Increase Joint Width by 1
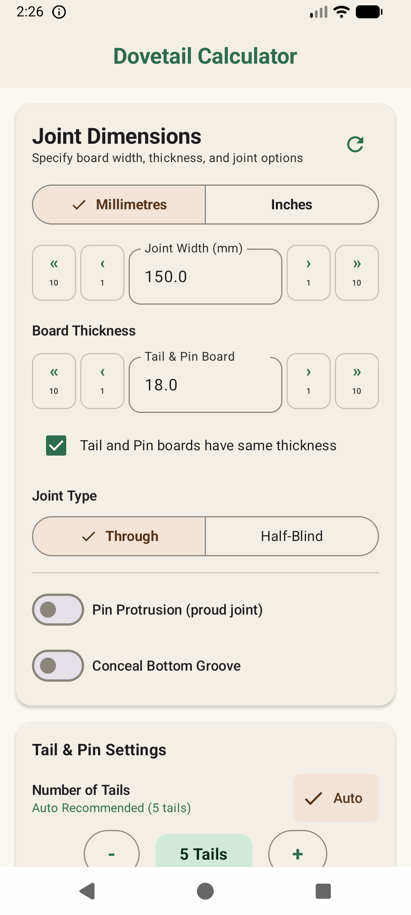Image resolution: width=411 pixels, height=915 pixels. (309, 273)
